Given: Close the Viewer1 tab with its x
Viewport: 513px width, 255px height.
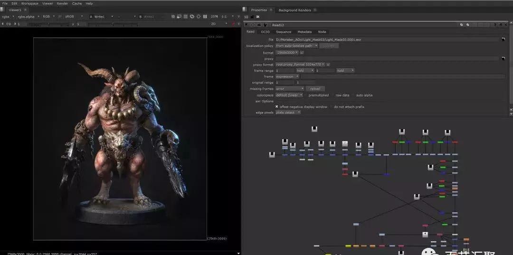Looking at the screenshot, I should tap(26, 10).
